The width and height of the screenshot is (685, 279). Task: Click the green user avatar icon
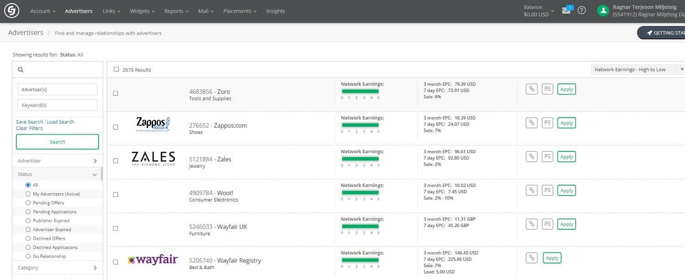pyautogui.click(x=603, y=10)
